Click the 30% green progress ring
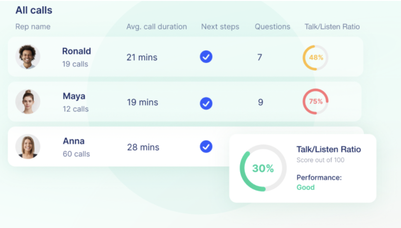This screenshot has width=401, height=228. [263, 168]
